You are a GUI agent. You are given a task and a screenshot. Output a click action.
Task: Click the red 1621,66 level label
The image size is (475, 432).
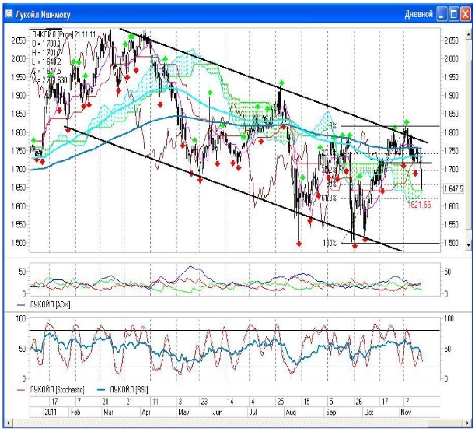click(419, 205)
